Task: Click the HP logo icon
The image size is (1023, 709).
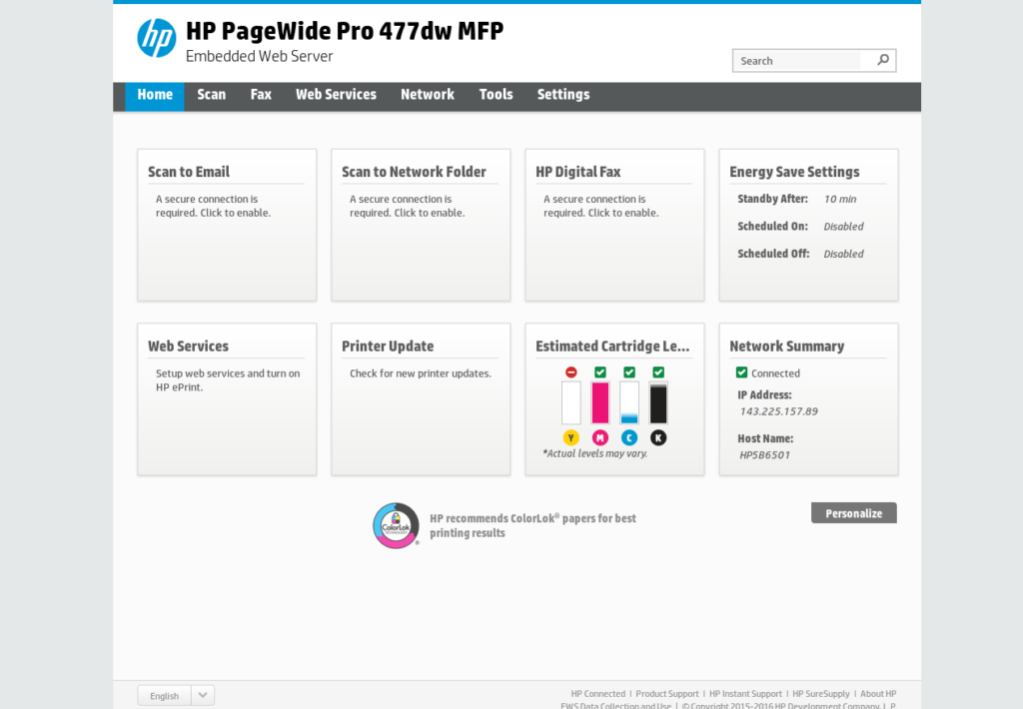Action: 157,38
